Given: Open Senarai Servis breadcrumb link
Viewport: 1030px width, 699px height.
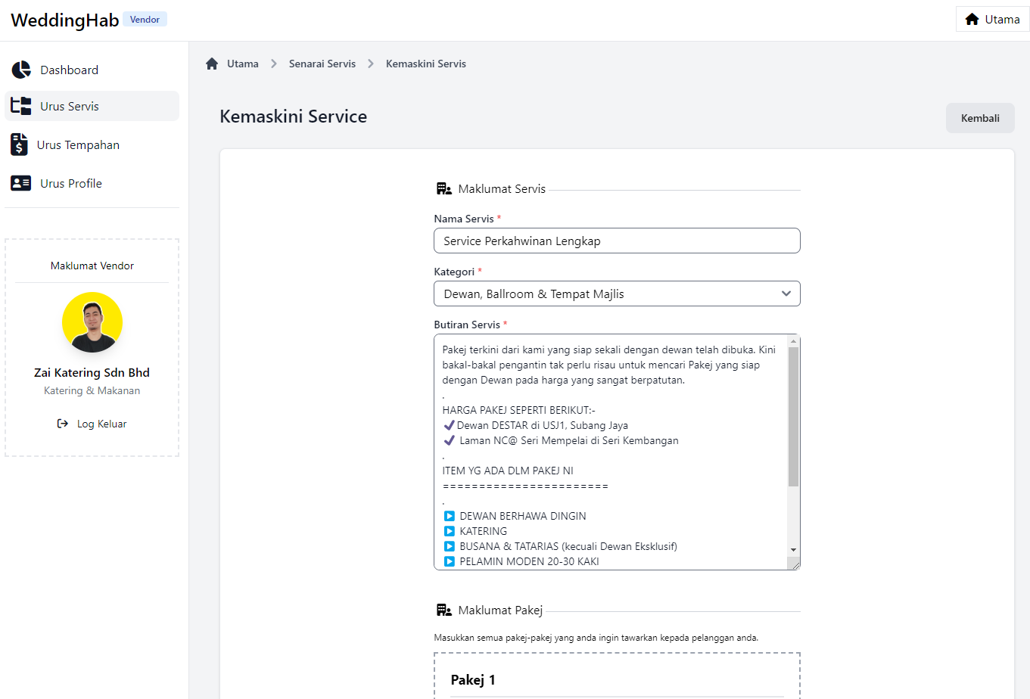Looking at the screenshot, I should coord(322,64).
